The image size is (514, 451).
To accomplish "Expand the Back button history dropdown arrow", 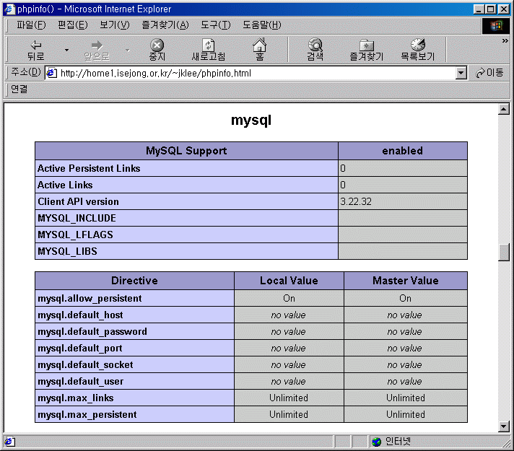I will (x=66, y=51).
